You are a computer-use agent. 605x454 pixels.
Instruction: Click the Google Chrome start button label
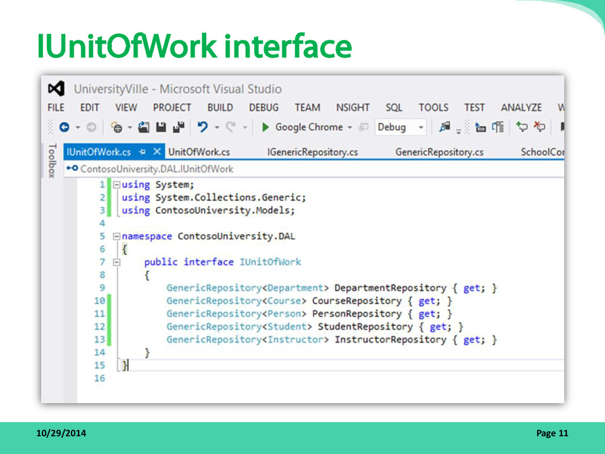(309, 127)
